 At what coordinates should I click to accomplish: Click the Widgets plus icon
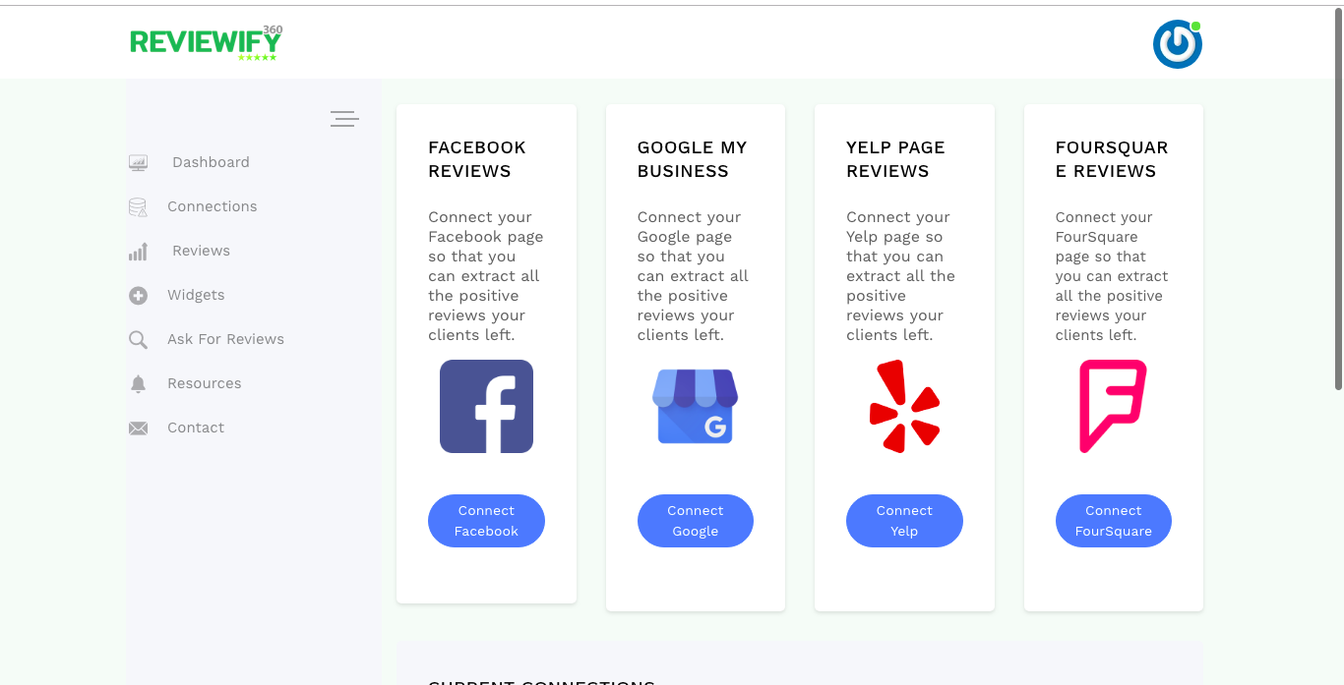click(x=138, y=296)
